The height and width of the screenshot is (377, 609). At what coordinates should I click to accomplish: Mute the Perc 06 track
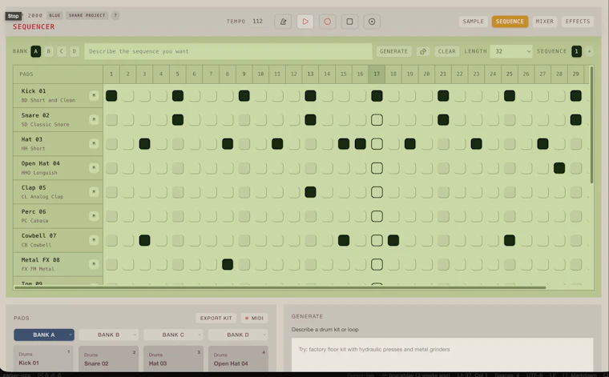(94, 215)
